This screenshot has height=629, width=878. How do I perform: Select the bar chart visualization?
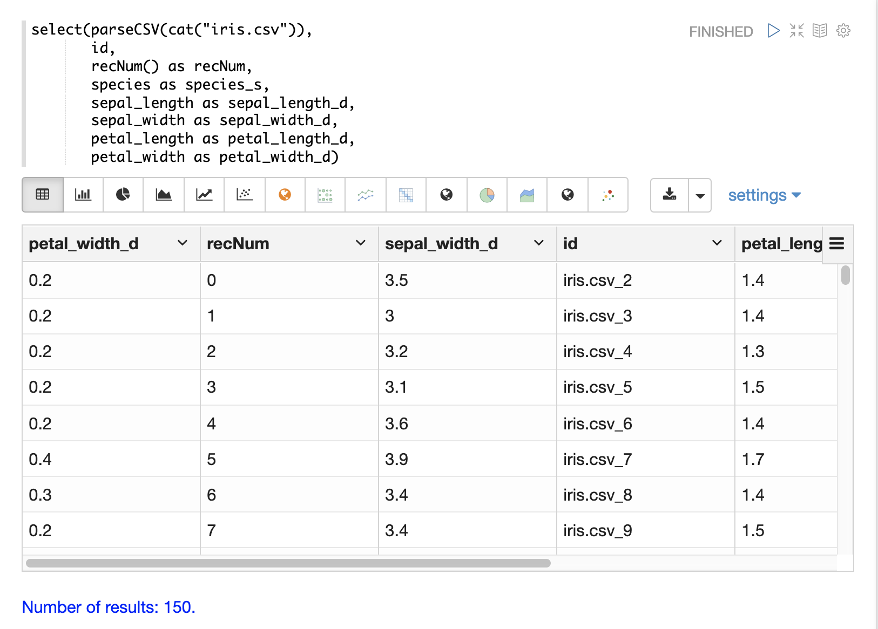click(x=83, y=195)
